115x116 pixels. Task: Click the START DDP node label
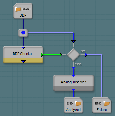tap(23, 15)
